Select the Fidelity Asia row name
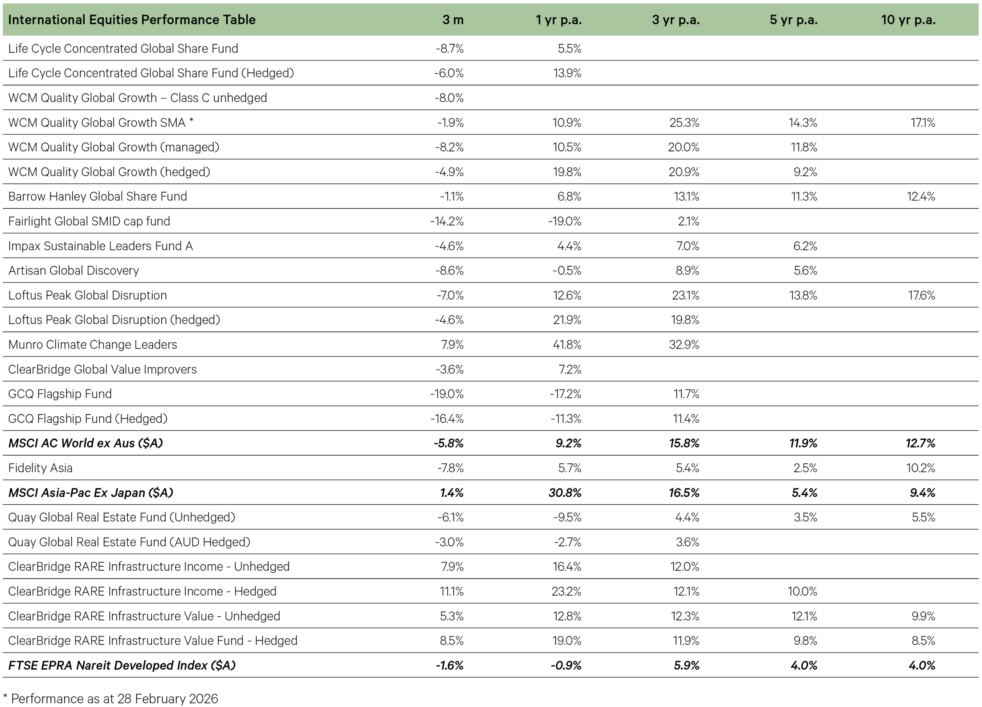Image resolution: width=982 pixels, height=707 pixels. point(40,468)
